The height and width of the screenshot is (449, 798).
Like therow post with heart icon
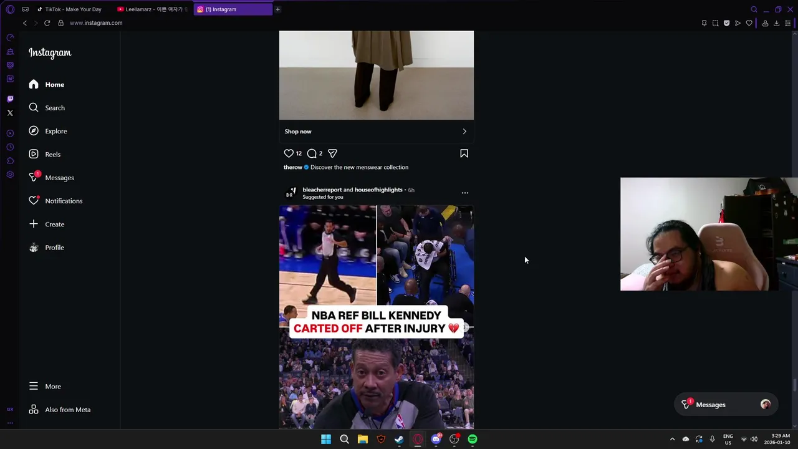click(289, 153)
